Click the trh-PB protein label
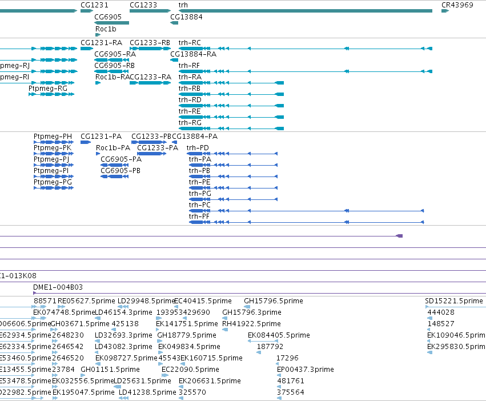Image resolution: width=486 pixels, height=401 pixels. (x=200, y=171)
